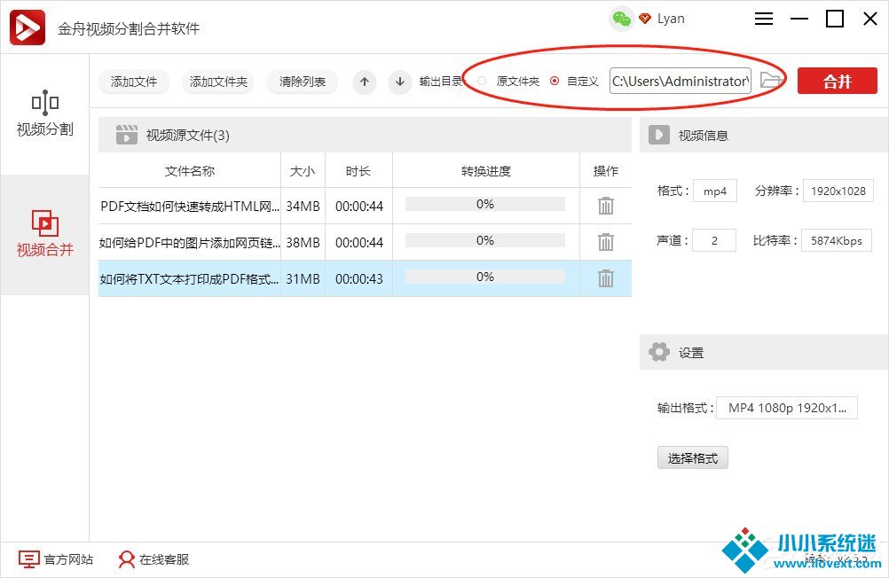Delete the second video with trash icon
889x578 pixels.
tap(606, 242)
